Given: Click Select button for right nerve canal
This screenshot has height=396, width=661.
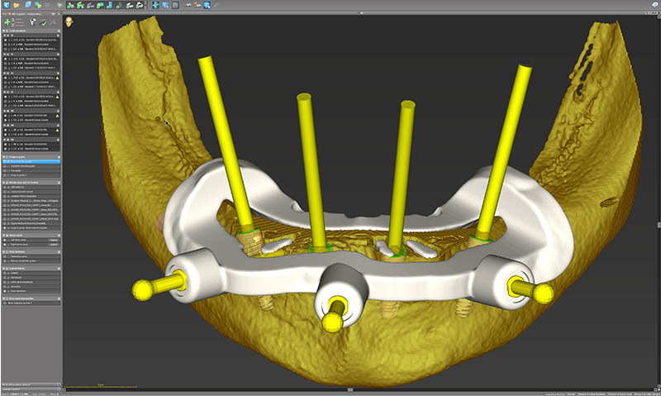Looking at the screenshot, I should (54, 246).
